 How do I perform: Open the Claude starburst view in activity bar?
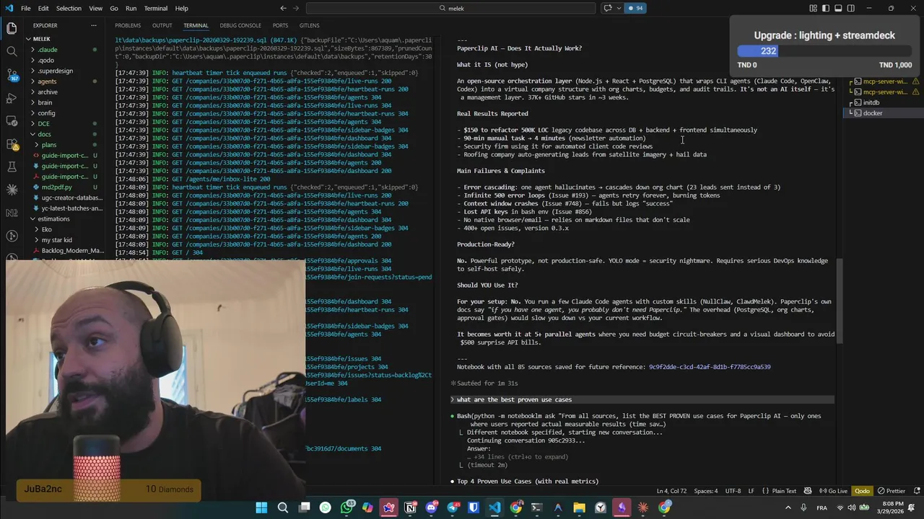tap(12, 190)
